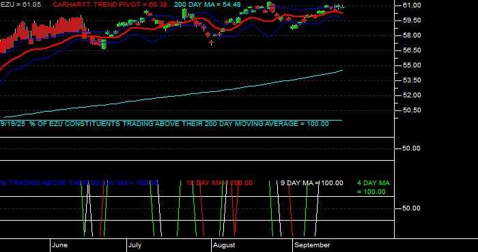Click the 58.00 price axis value
Image resolution: width=478 pixels, height=252 pixels.
point(412,35)
